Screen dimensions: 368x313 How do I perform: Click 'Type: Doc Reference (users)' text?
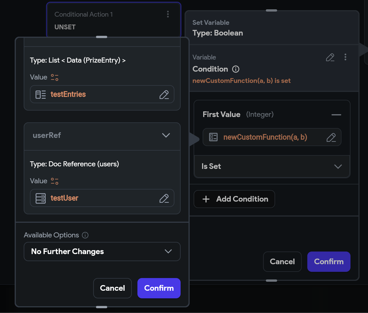tap(75, 164)
